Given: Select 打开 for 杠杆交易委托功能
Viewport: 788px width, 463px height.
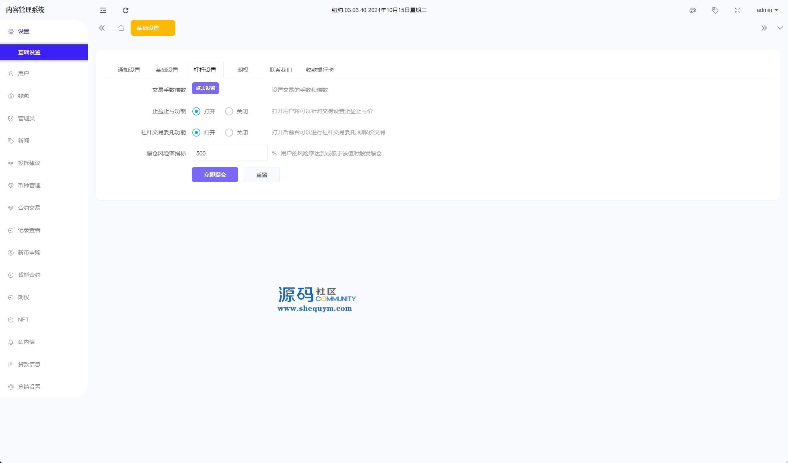Looking at the screenshot, I should (196, 133).
